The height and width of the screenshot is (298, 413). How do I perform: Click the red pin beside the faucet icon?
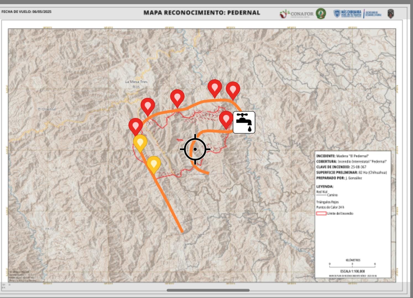[226, 119]
